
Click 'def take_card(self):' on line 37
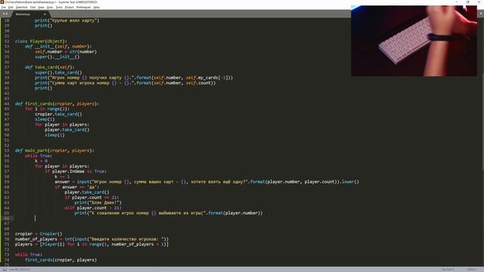pos(50,67)
